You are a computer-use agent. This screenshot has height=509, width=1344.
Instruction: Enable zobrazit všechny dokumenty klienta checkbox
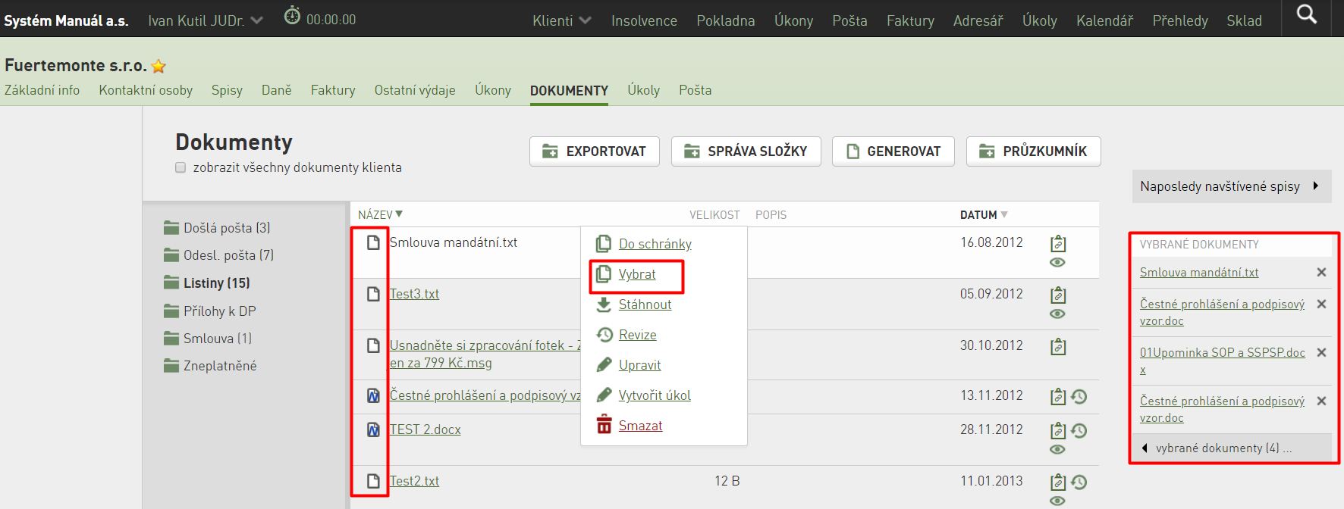click(x=181, y=167)
